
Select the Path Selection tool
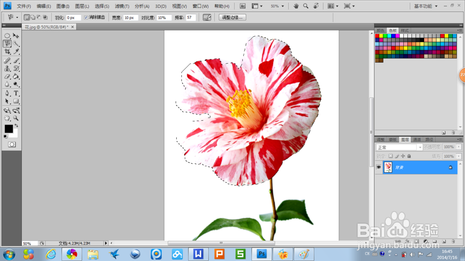pos(7,101)
